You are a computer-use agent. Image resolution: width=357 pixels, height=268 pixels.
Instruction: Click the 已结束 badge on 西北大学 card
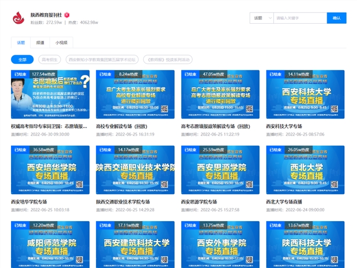point(275,150)
